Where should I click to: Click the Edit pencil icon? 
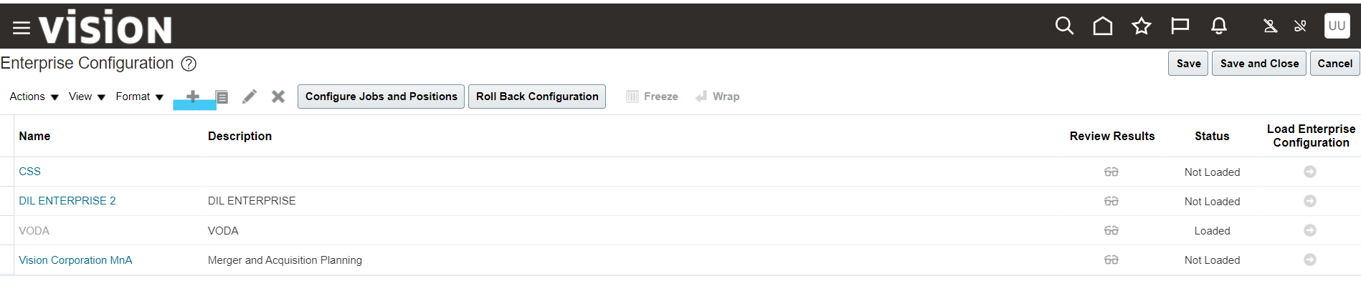(x=250, y=97)
